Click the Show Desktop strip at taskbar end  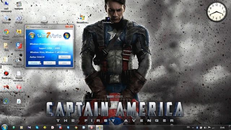[x=230, y=127]
